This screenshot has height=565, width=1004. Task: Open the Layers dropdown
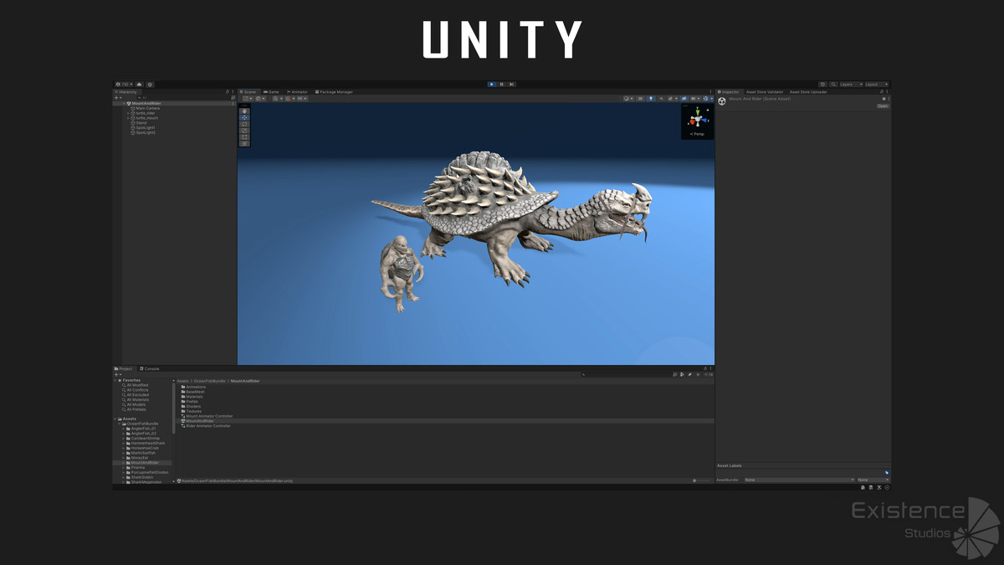[849, 85]
